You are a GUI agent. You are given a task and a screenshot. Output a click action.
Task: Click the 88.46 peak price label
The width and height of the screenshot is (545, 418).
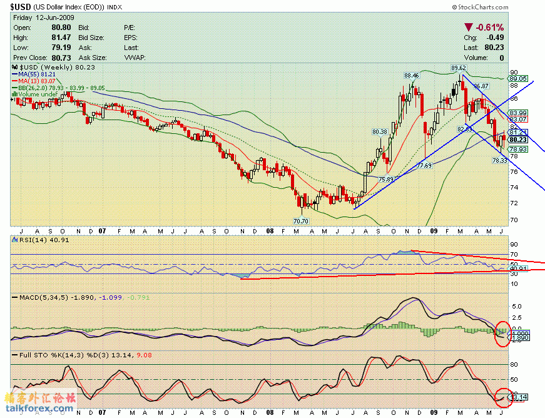[412, 75]
